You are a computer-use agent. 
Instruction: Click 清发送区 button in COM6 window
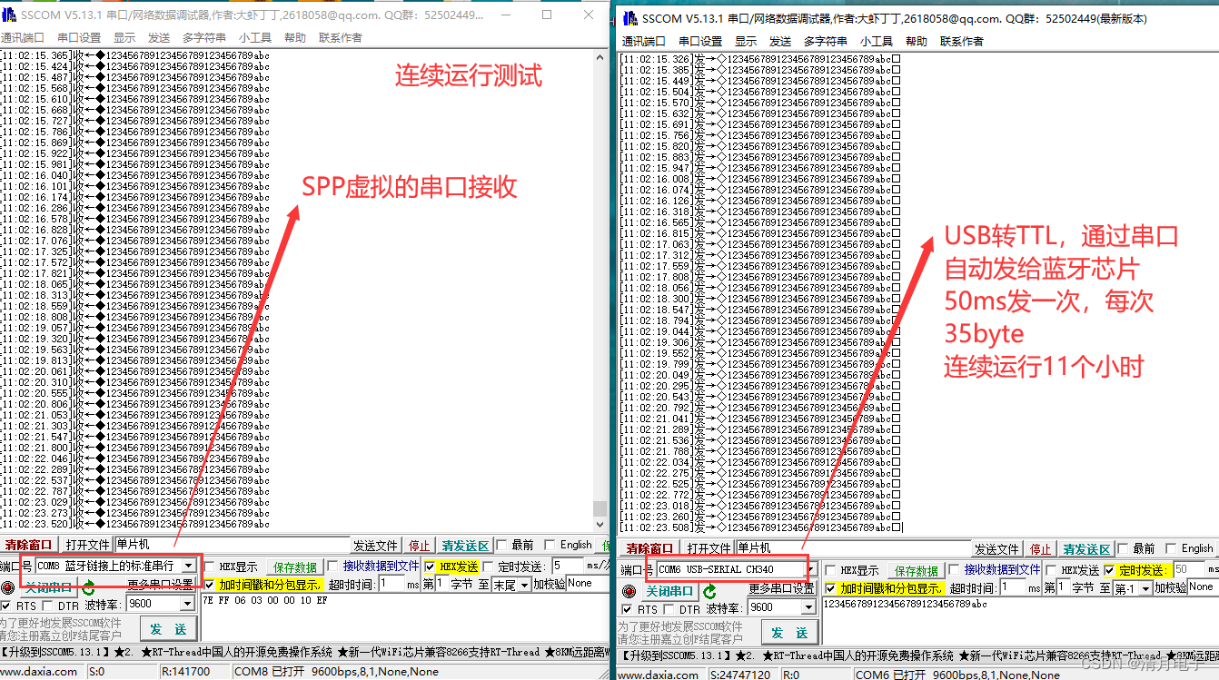1086,548
